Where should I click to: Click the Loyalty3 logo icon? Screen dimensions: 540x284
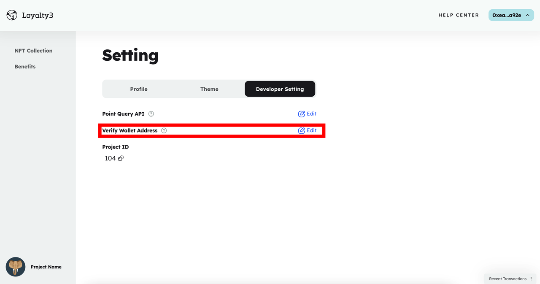coord(12,16)
